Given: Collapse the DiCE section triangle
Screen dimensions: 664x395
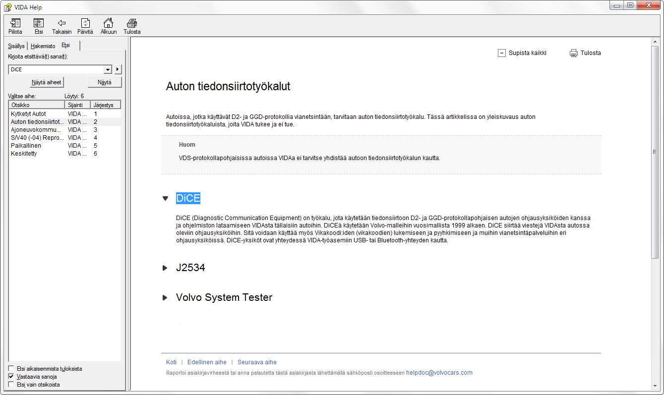Looking at the screenshot, I should 166,198.
